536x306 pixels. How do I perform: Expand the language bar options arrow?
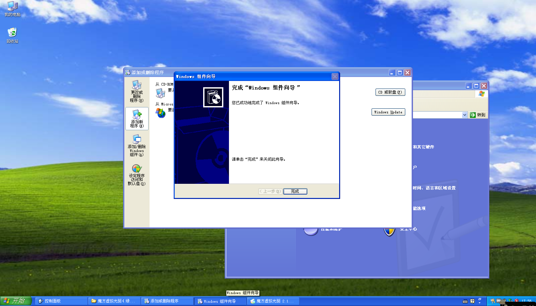point(480,303)
